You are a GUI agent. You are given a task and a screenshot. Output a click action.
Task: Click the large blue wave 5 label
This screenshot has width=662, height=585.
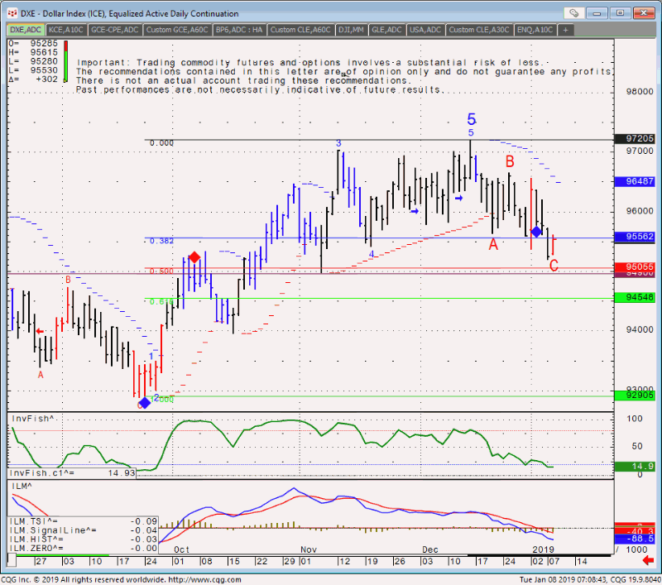click(x=471, y=118)
